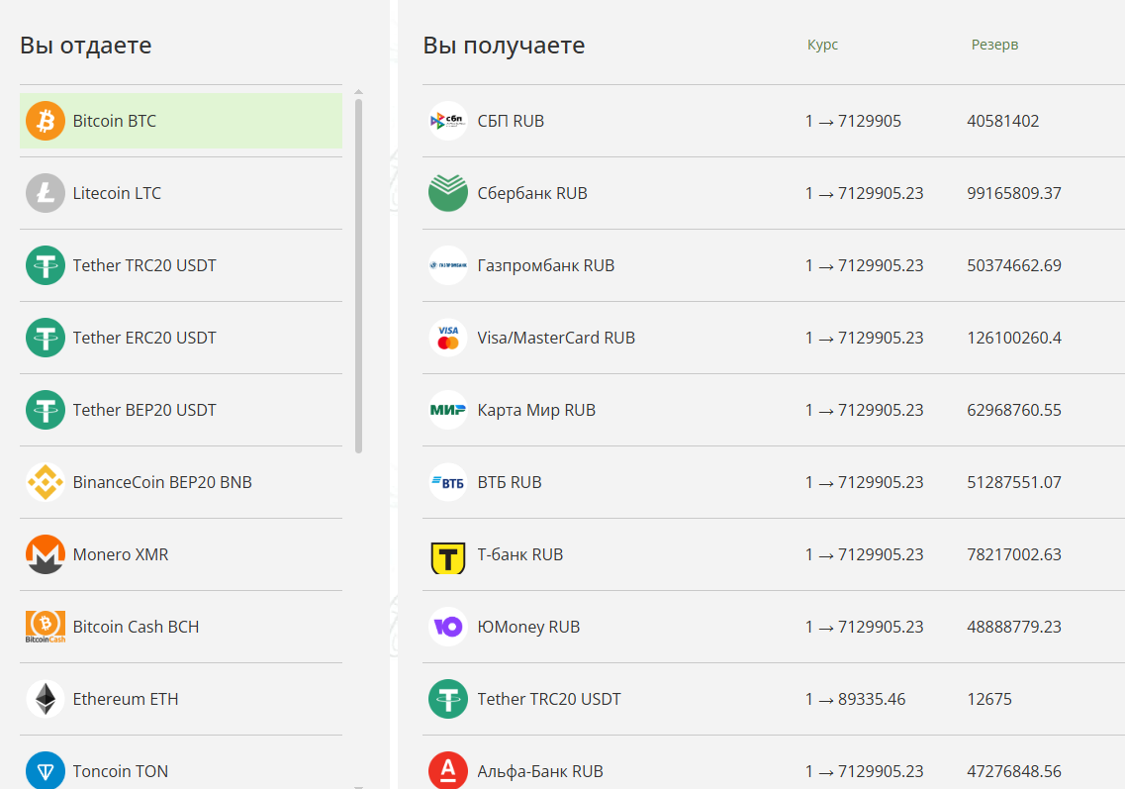Choose ВТБ RUB to receive
This screenshot has width=1125, height=789.
coord(774,482)
